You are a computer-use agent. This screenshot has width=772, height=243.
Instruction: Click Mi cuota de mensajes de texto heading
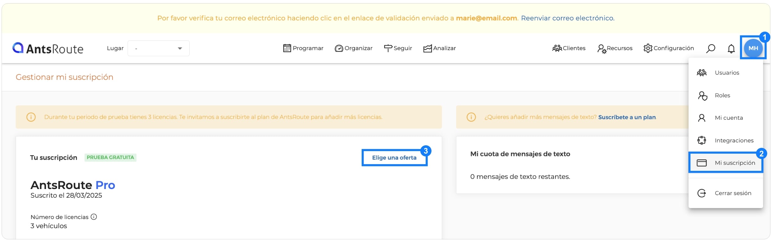pyautogui.click(x=520, y=154)
